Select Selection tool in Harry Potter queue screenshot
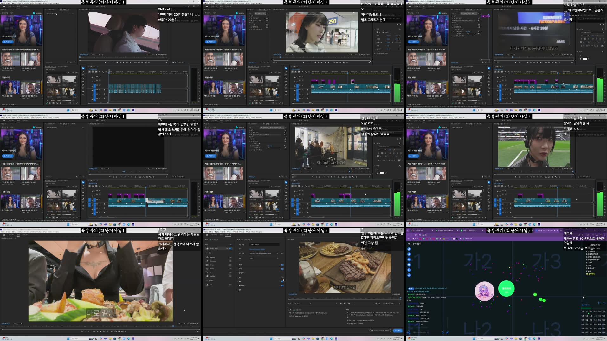 [286, 182]
